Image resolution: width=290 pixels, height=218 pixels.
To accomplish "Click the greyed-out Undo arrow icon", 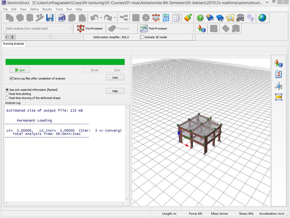I will 94,18.
